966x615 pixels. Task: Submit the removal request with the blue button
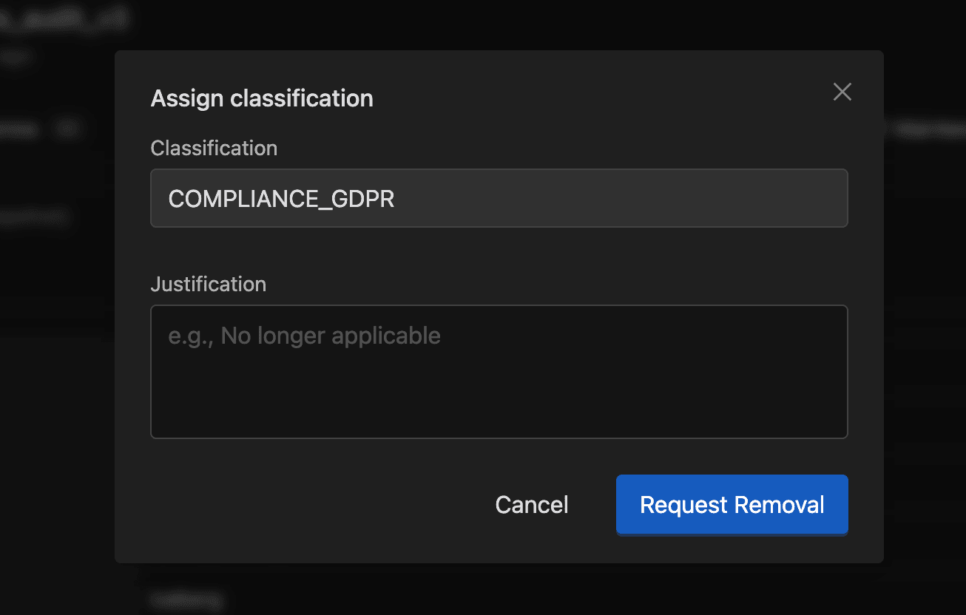point(732,504)
